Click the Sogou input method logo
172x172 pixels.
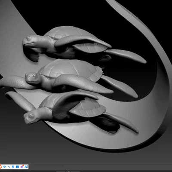0,167
